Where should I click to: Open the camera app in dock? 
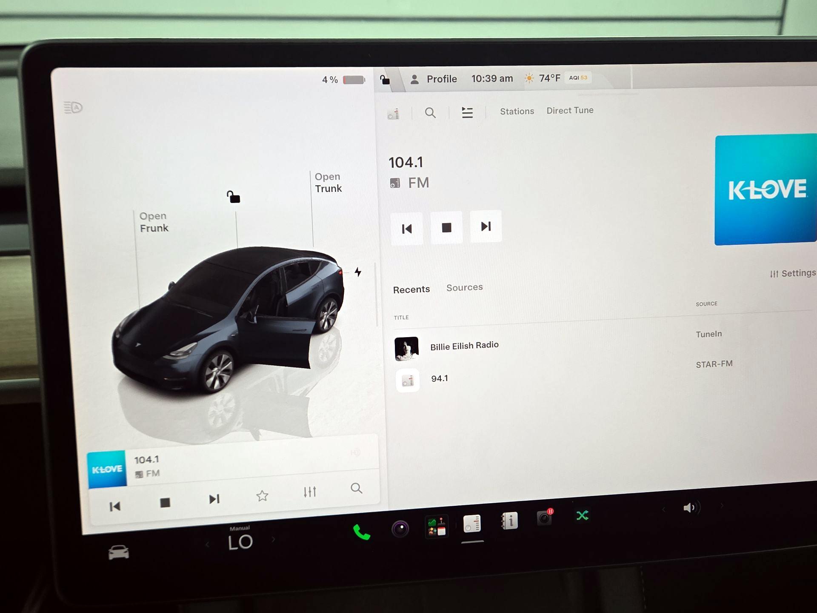[x=400, y=529]
